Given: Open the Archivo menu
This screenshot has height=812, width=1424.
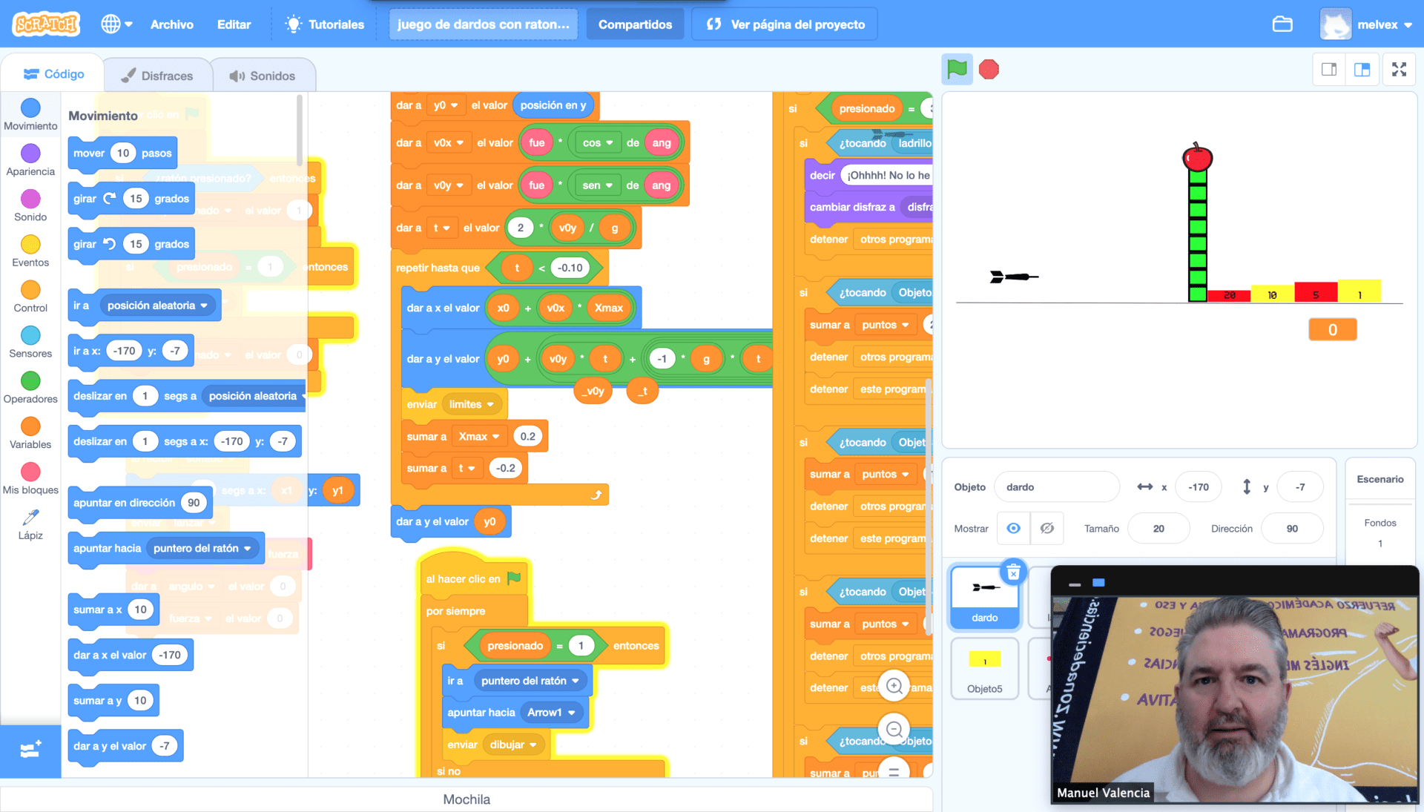Looking at the screenshot, I should click(171, 24).
